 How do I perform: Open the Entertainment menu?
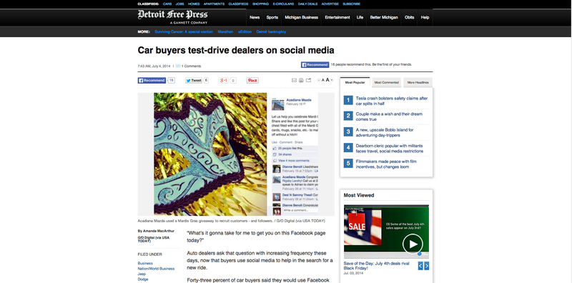(337, 17)
